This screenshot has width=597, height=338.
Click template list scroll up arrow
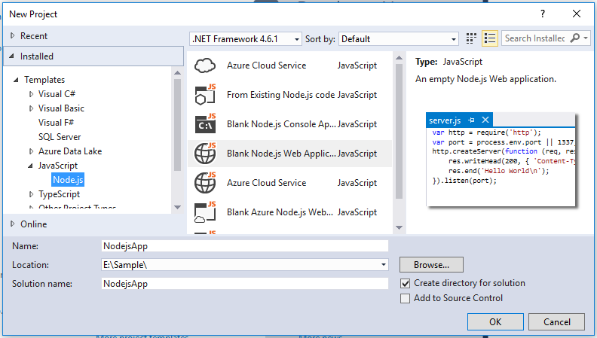pos(399,58)
